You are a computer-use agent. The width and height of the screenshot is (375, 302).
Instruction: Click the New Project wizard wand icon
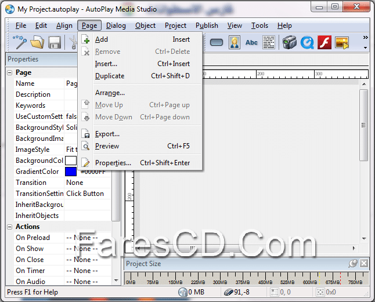[20, 42]
